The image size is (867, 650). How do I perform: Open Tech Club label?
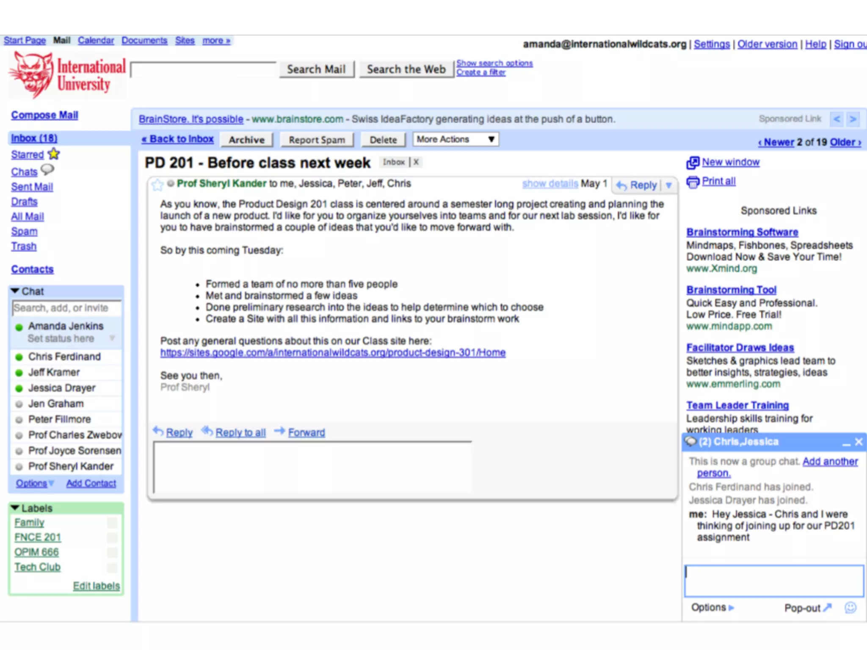(38, 567)
